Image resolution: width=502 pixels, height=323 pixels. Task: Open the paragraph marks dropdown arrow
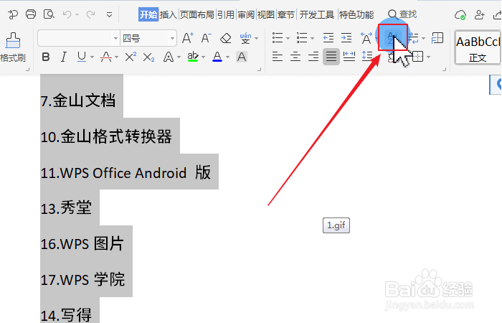[x=424, y=39]
